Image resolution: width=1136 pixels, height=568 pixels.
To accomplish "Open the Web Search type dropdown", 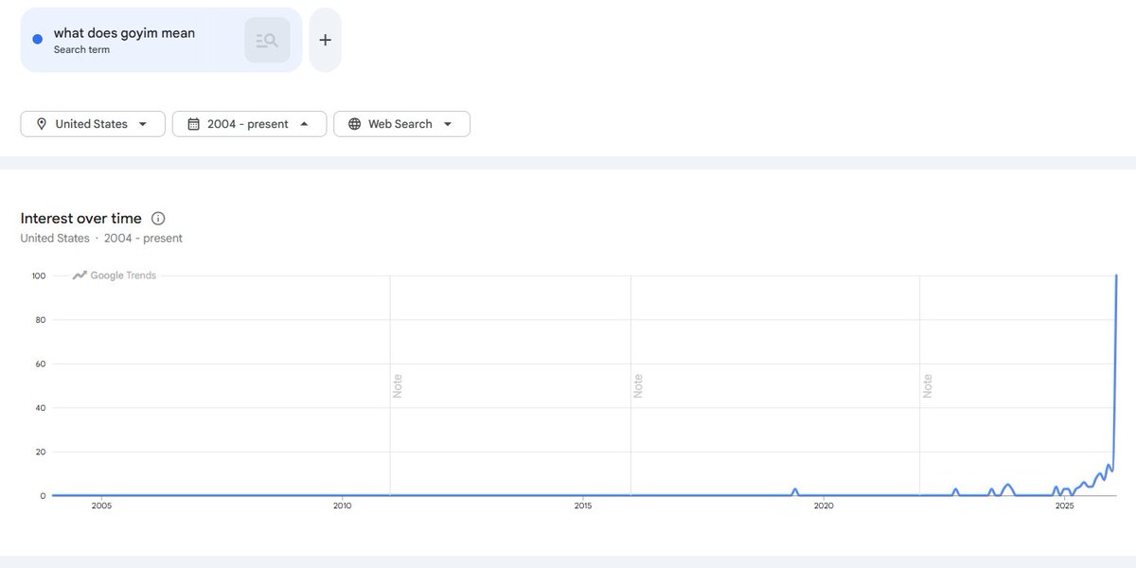I will point(401,124).
